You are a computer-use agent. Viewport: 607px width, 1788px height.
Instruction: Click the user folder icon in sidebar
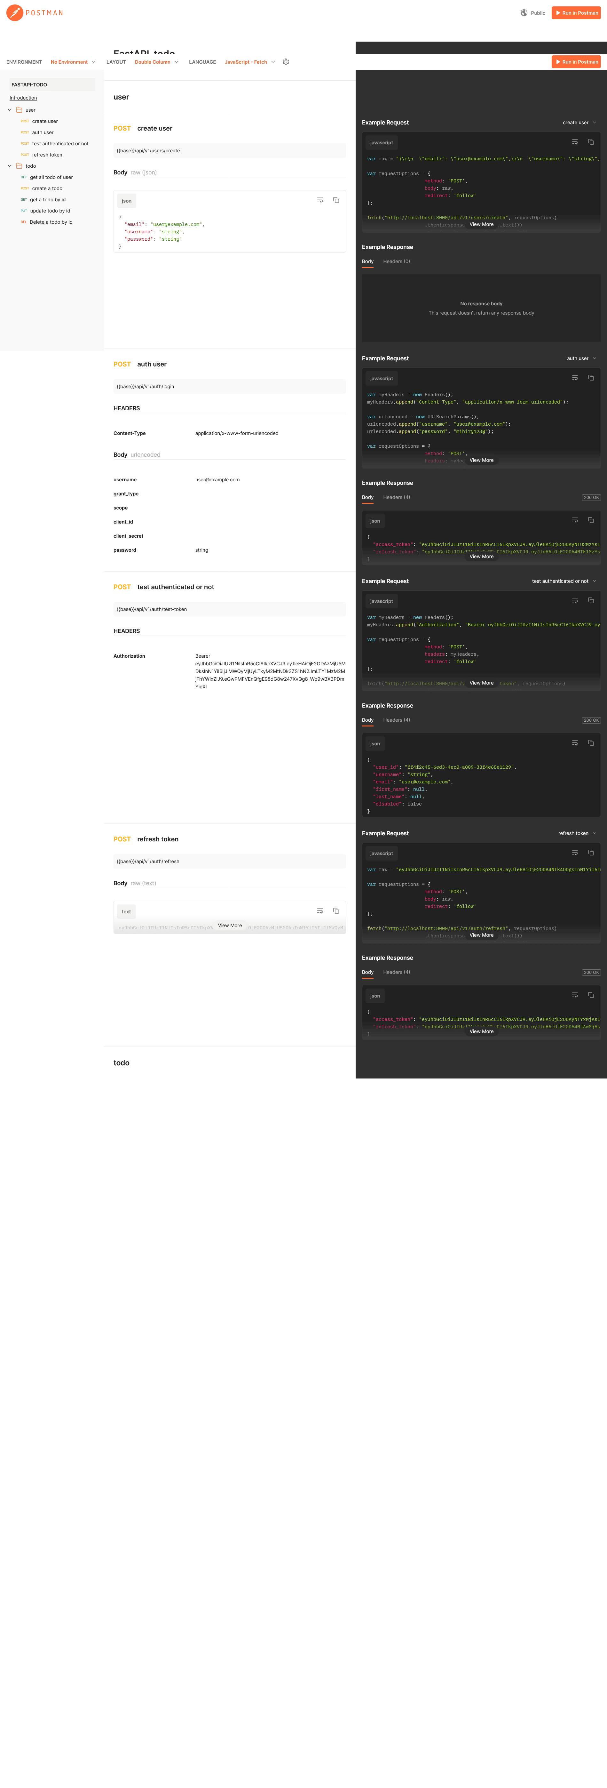20,110
